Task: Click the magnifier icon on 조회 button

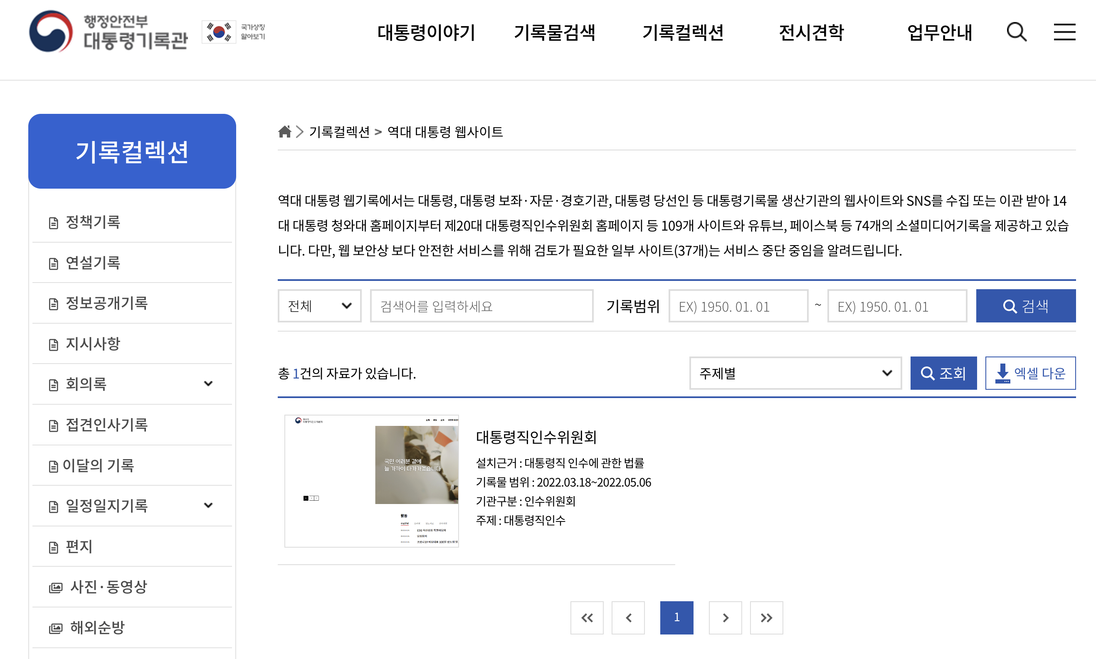Action: click(927, 374)
